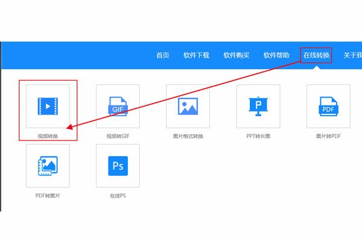362x241 pixels.
Task: Click the 视频转GIF text label
Action: pos(118,136)
